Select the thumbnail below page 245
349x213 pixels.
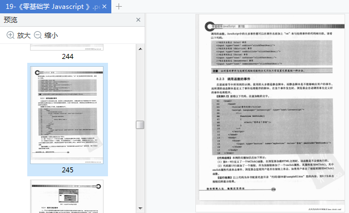coord(67,196)
